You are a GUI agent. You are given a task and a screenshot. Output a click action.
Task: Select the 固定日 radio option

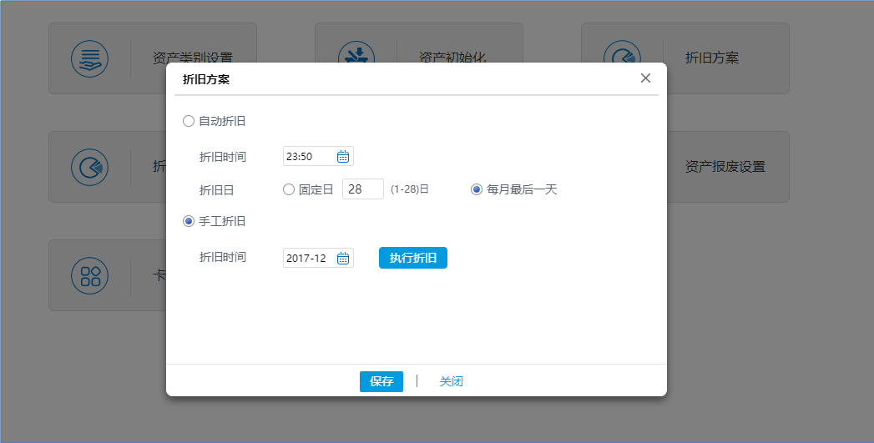[x=289, y=189]
